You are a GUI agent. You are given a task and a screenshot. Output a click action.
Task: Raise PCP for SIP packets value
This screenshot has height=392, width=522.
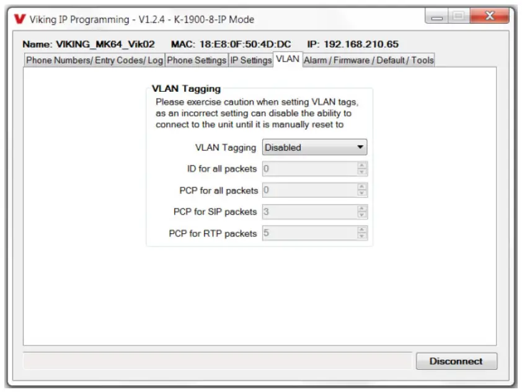point(361,208)
